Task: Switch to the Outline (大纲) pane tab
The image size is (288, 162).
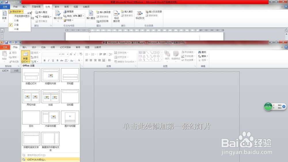Action: pyautogui.click(x=16, y=70)
